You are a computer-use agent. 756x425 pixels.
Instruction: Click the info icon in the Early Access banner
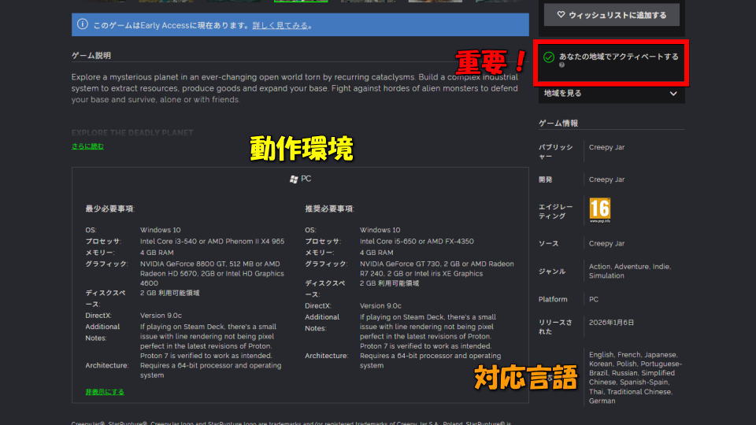pyautogui.click(x=83, y=24)
